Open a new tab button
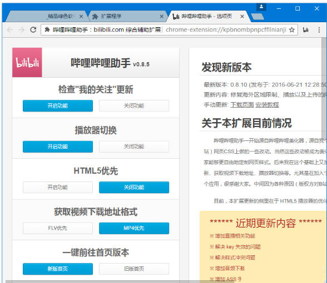The width and height of the screenshot is (327, 283). pos(257,17)
